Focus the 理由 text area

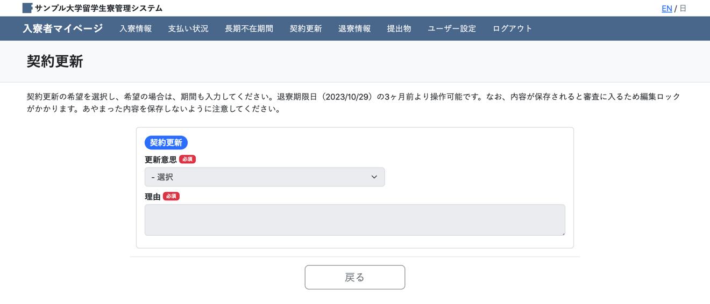coord(354,220)
